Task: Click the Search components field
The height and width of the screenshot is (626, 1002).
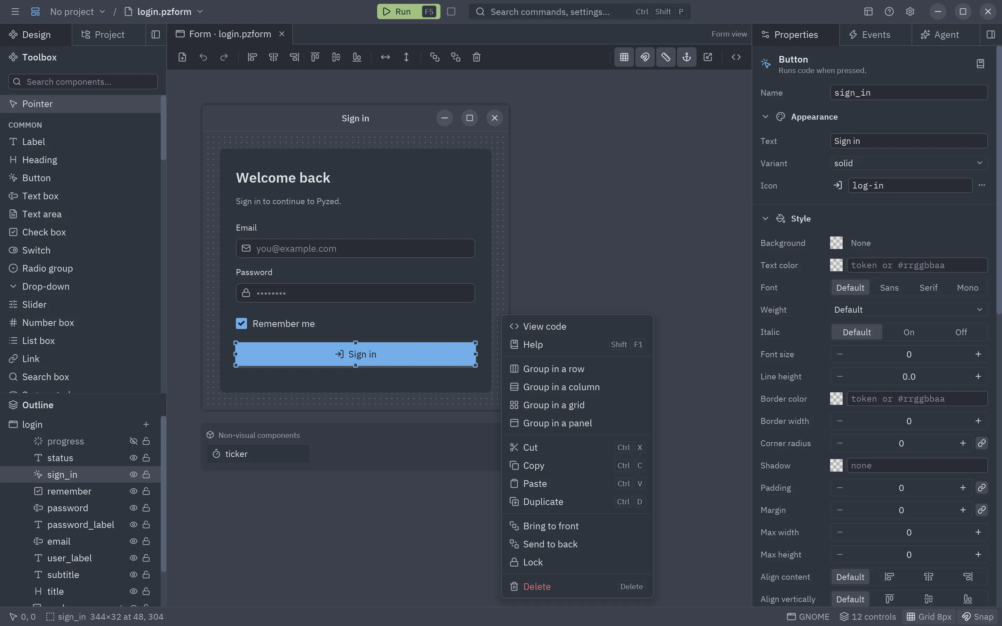Action: pos(83,82)
